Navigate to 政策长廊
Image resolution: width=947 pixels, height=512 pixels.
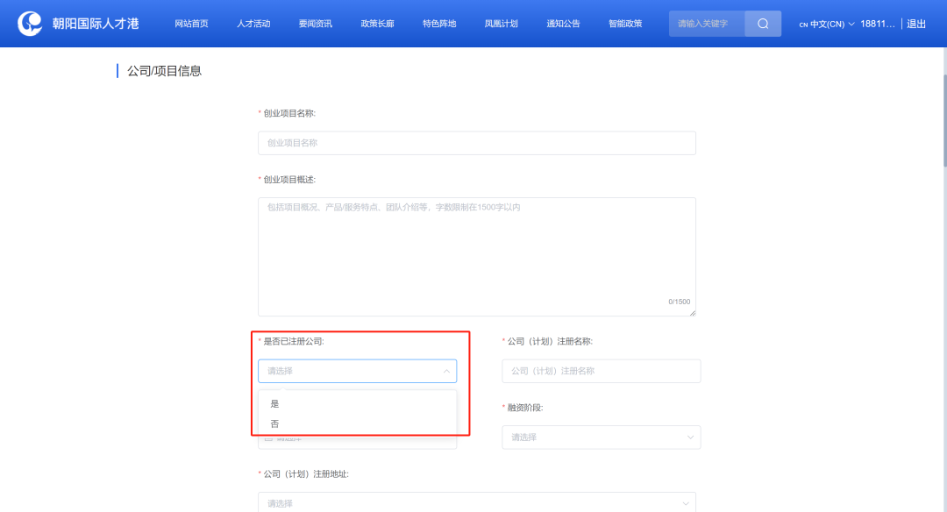(x=377, y=24)
